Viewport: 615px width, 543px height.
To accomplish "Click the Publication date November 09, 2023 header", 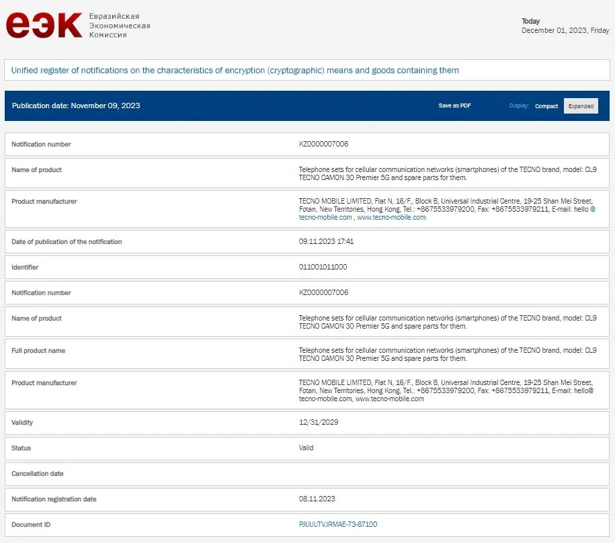I will coord(76,106).
